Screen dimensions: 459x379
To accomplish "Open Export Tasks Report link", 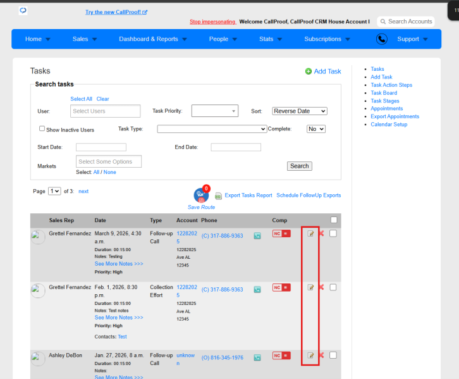I will (x=248, y=196).
